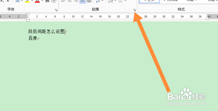Screen dimensions: 218x111
Task: Expand the line spacing dropdown arrow
Action: 103,1
